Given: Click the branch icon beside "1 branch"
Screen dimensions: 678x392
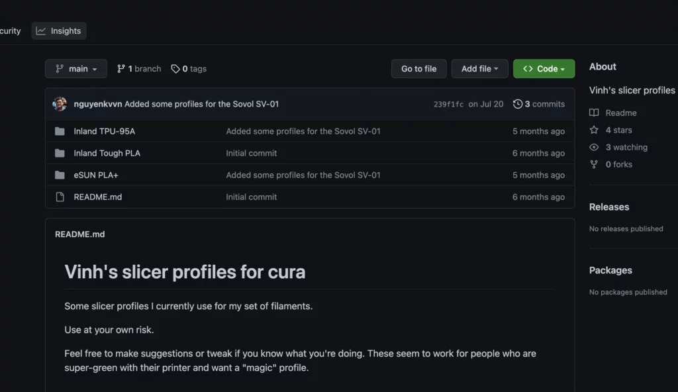Looking at the screenshot, I should point(122,68).
